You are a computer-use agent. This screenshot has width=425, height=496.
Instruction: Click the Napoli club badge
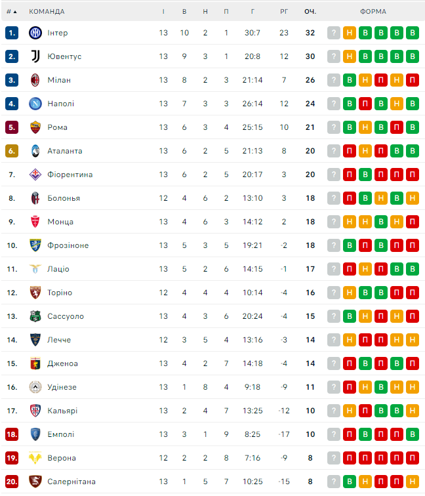[x=35, y=104]
